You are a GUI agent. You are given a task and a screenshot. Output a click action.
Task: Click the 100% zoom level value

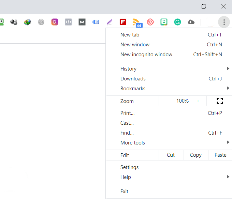[183, 101]
